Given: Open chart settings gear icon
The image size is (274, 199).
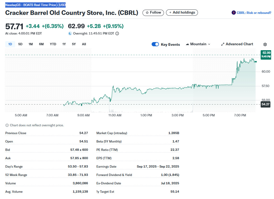Looking at the screenshot, I should tap(265, 44).
